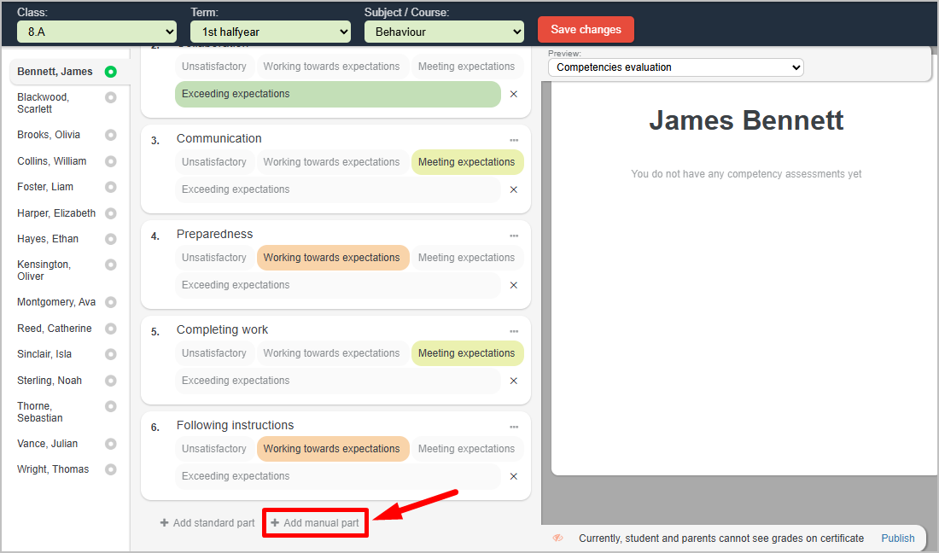
Task: Set Completing work to Exceeding expectations
Action: tap(337, 381)
